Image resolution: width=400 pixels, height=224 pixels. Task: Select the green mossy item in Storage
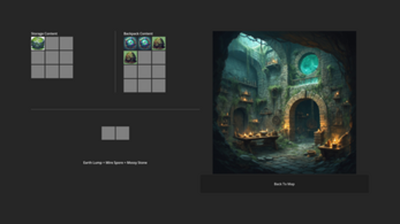38,43
